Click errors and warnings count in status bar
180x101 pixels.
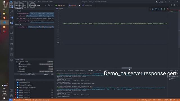tap(28, 100)
